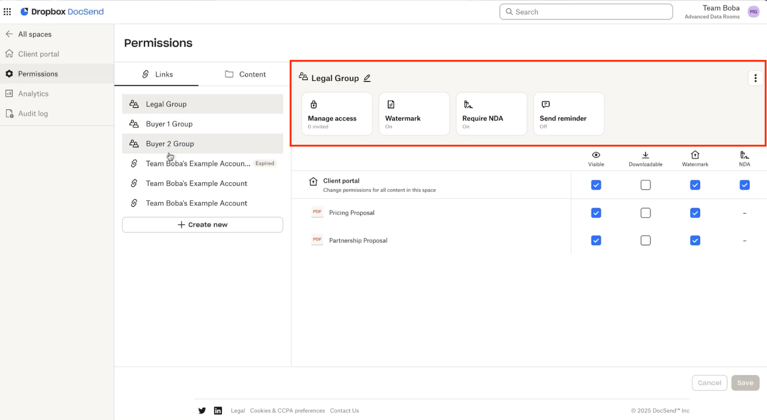This screenshot has height=420, width=767.
Task: Click the Twitter icon in the footer
Action: coord(202,410)
